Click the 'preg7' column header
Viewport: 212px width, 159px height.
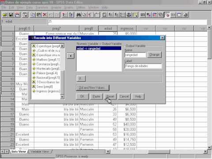pyautogui.click(x=57, y=28)
